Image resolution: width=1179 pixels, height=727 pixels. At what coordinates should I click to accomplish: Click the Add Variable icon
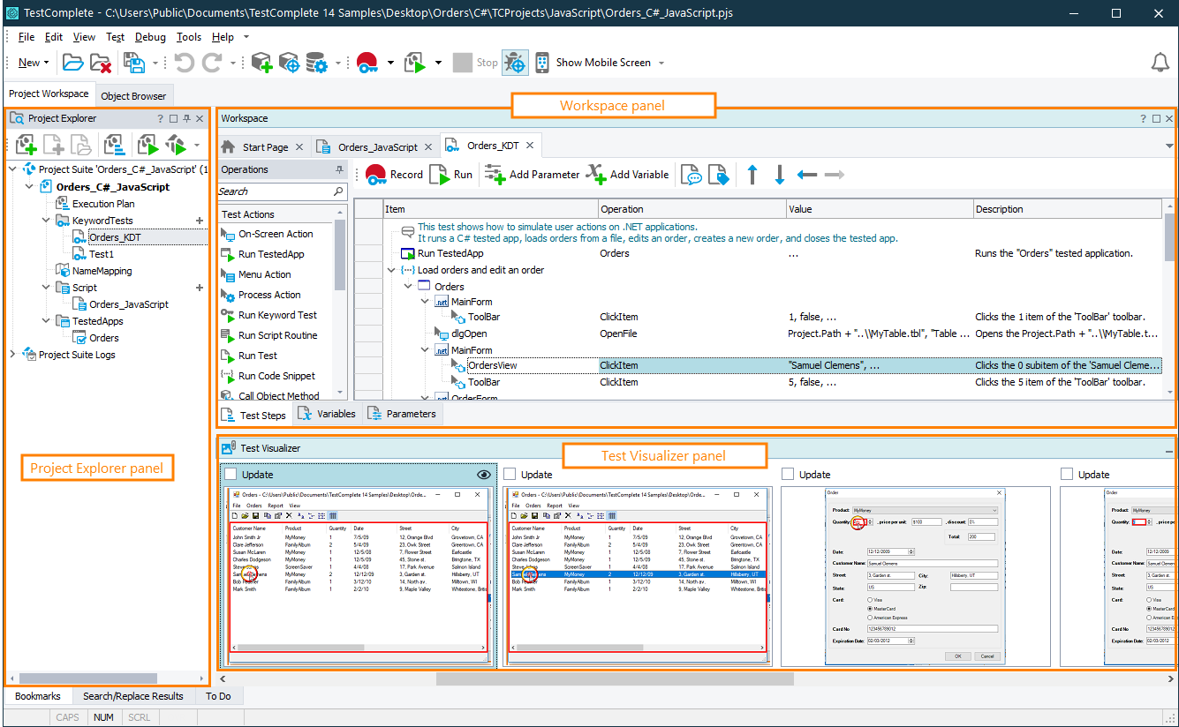597,175
